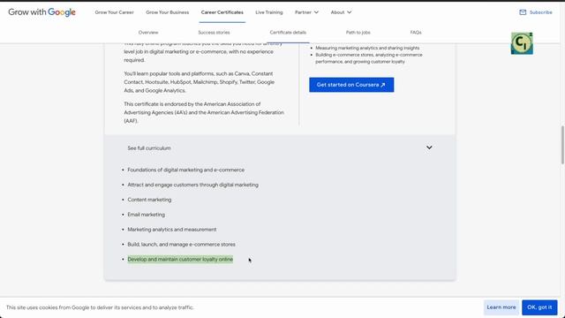This screenshot has height=318, width=565.
Task: Switch to the Overview tab
Action: 148,33
